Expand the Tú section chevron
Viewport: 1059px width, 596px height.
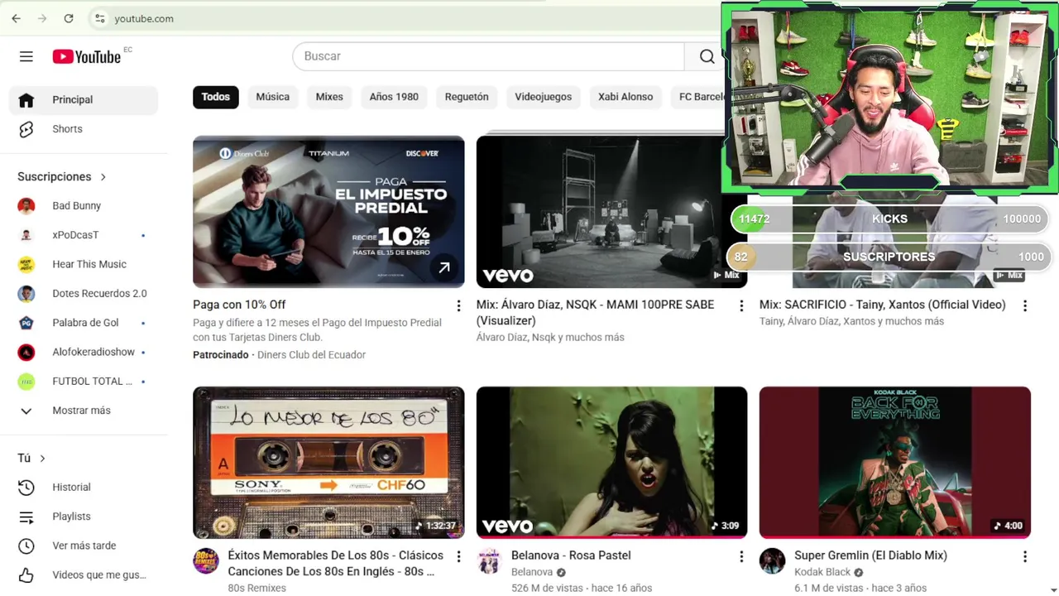click(x=42, y=459)
